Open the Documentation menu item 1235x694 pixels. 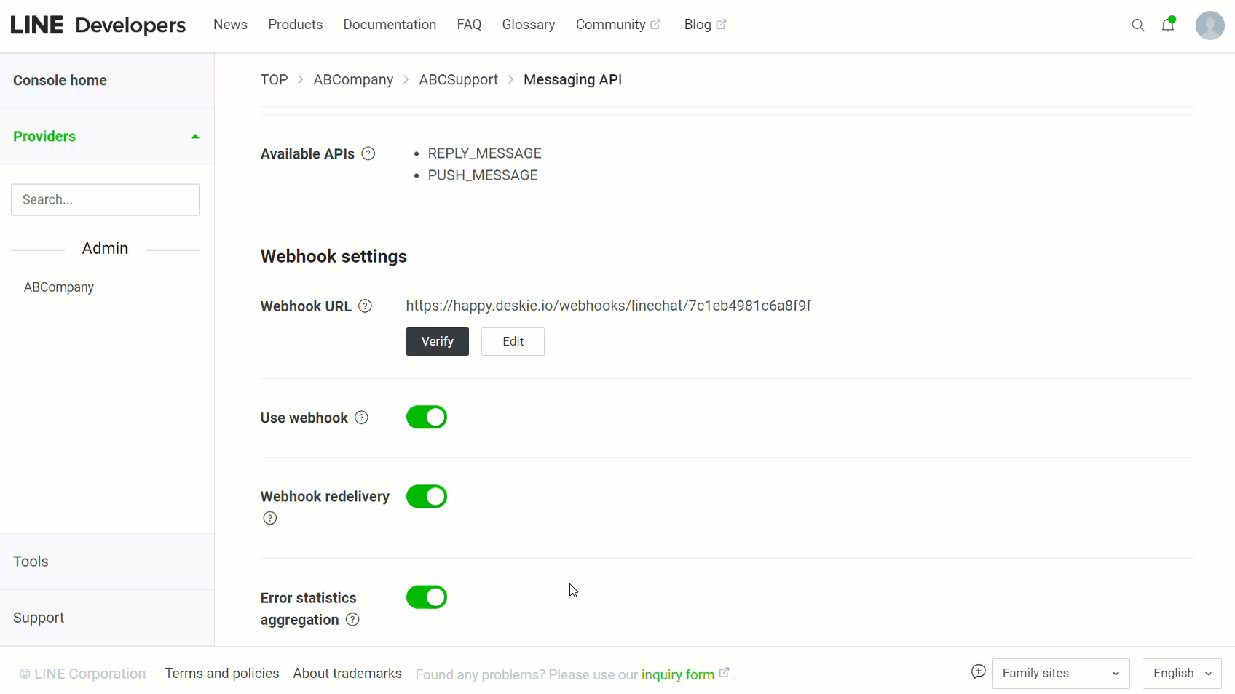coord(390,25)
